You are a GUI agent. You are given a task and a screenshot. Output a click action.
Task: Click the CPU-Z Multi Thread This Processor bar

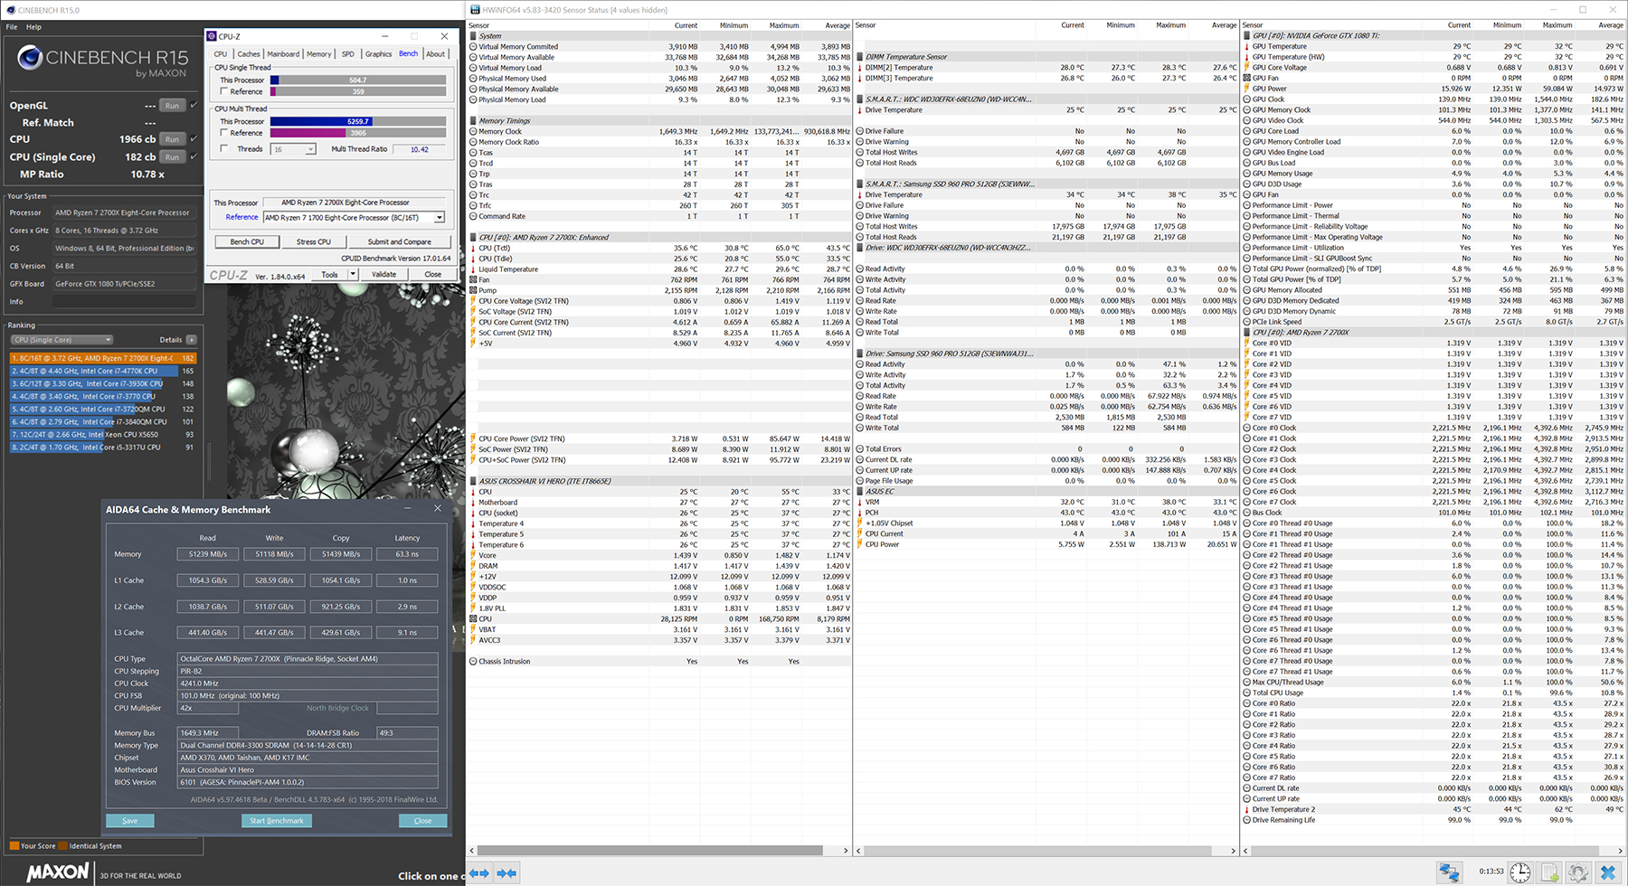358,121
